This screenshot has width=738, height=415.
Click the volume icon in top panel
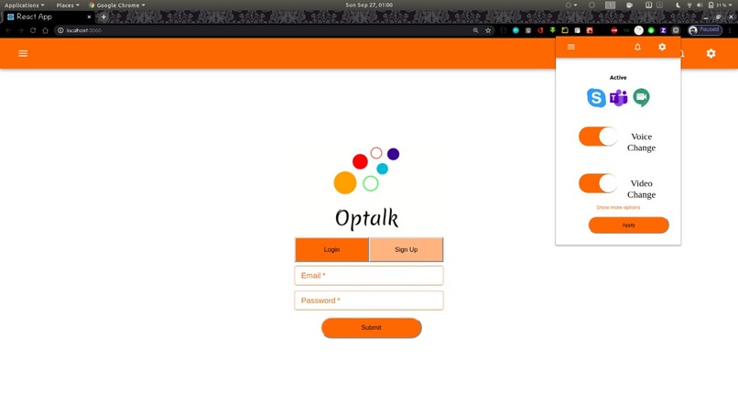pos(700,5)
